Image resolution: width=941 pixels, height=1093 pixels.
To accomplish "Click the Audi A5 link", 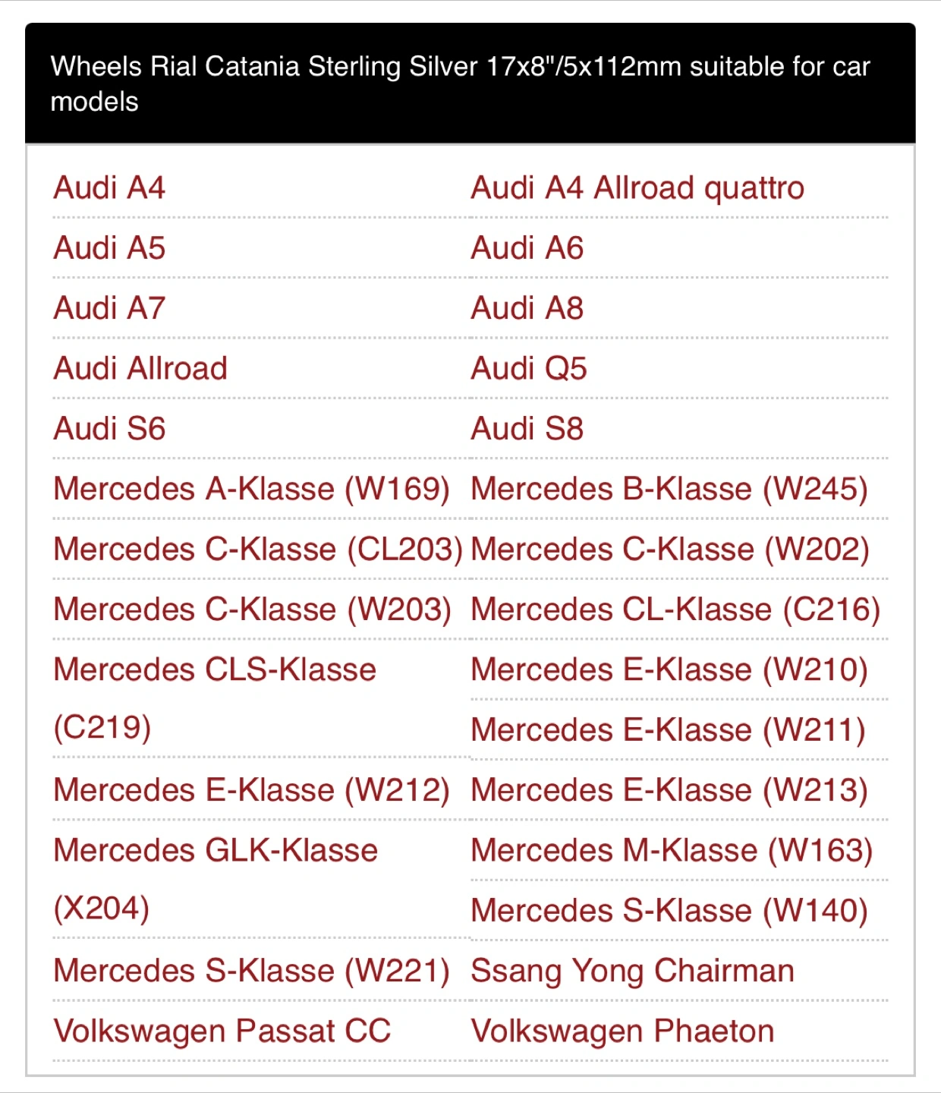I will [x=109, y=248].
